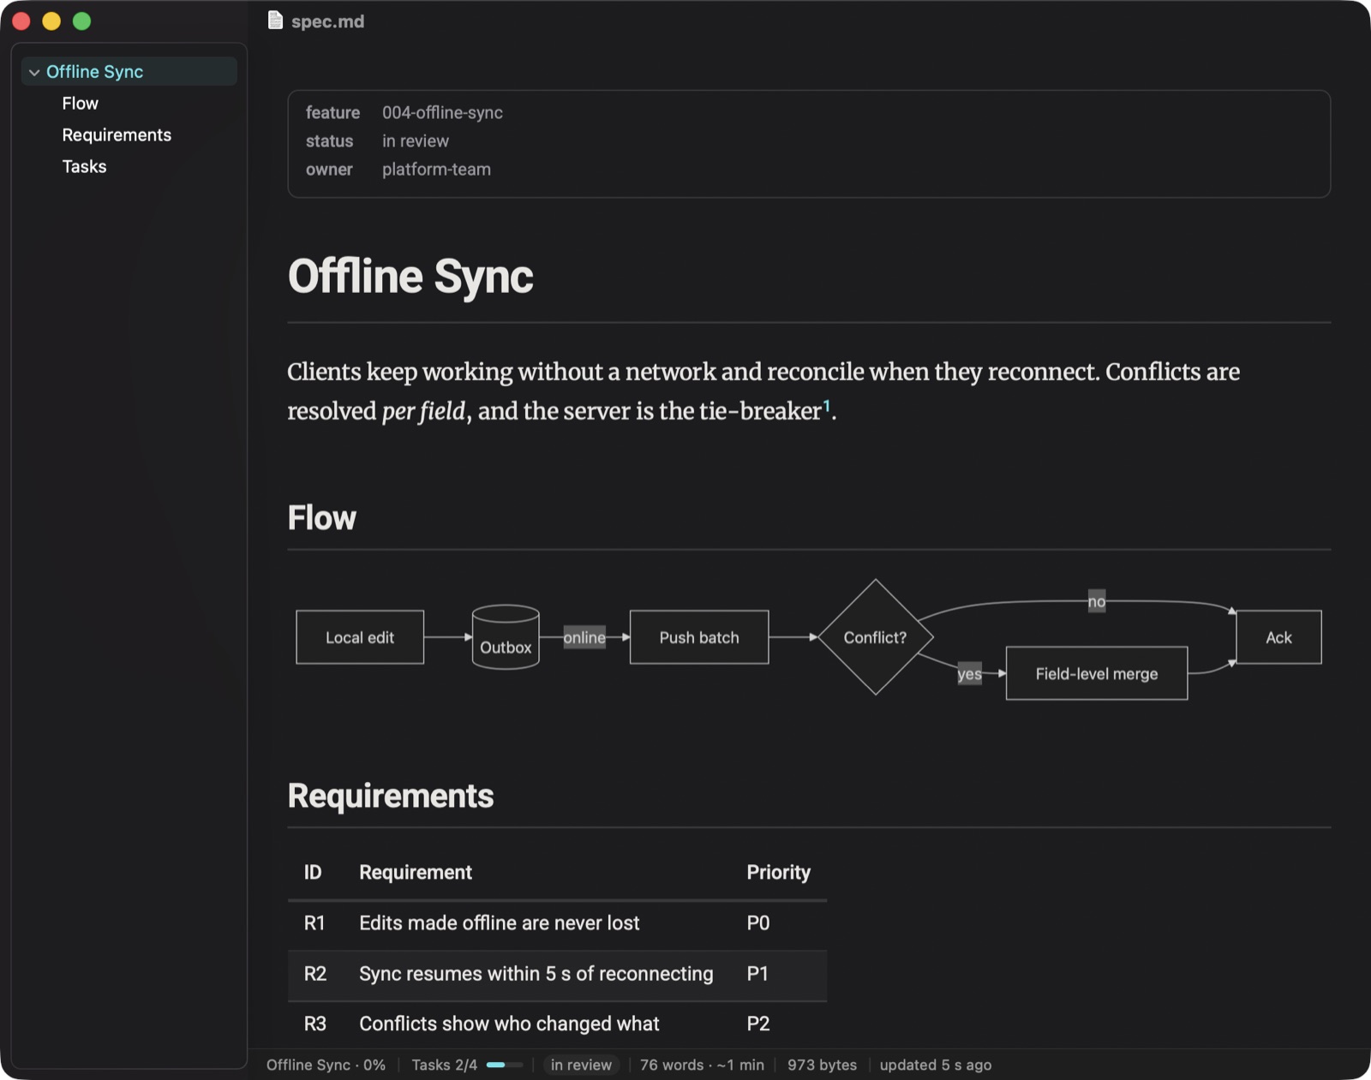The width and height of the screenshot is (1371, 1080).
Task: Jump to Flow section in sidebar
Action: coord(80,104)
